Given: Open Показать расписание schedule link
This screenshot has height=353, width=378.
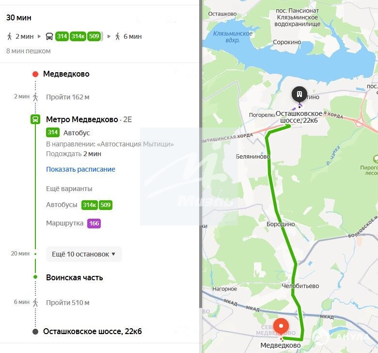Looking at the screenshot, I should [x=80, y=169].
